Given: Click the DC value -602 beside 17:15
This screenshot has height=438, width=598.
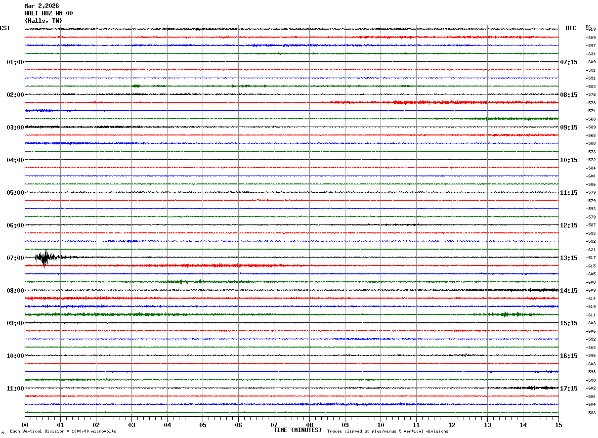Looking at the screenshot, I should [x=591, y=389].
